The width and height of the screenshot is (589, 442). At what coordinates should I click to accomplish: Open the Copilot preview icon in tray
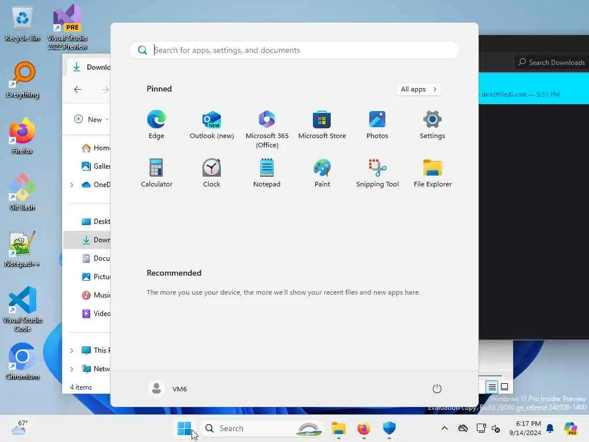571,428
